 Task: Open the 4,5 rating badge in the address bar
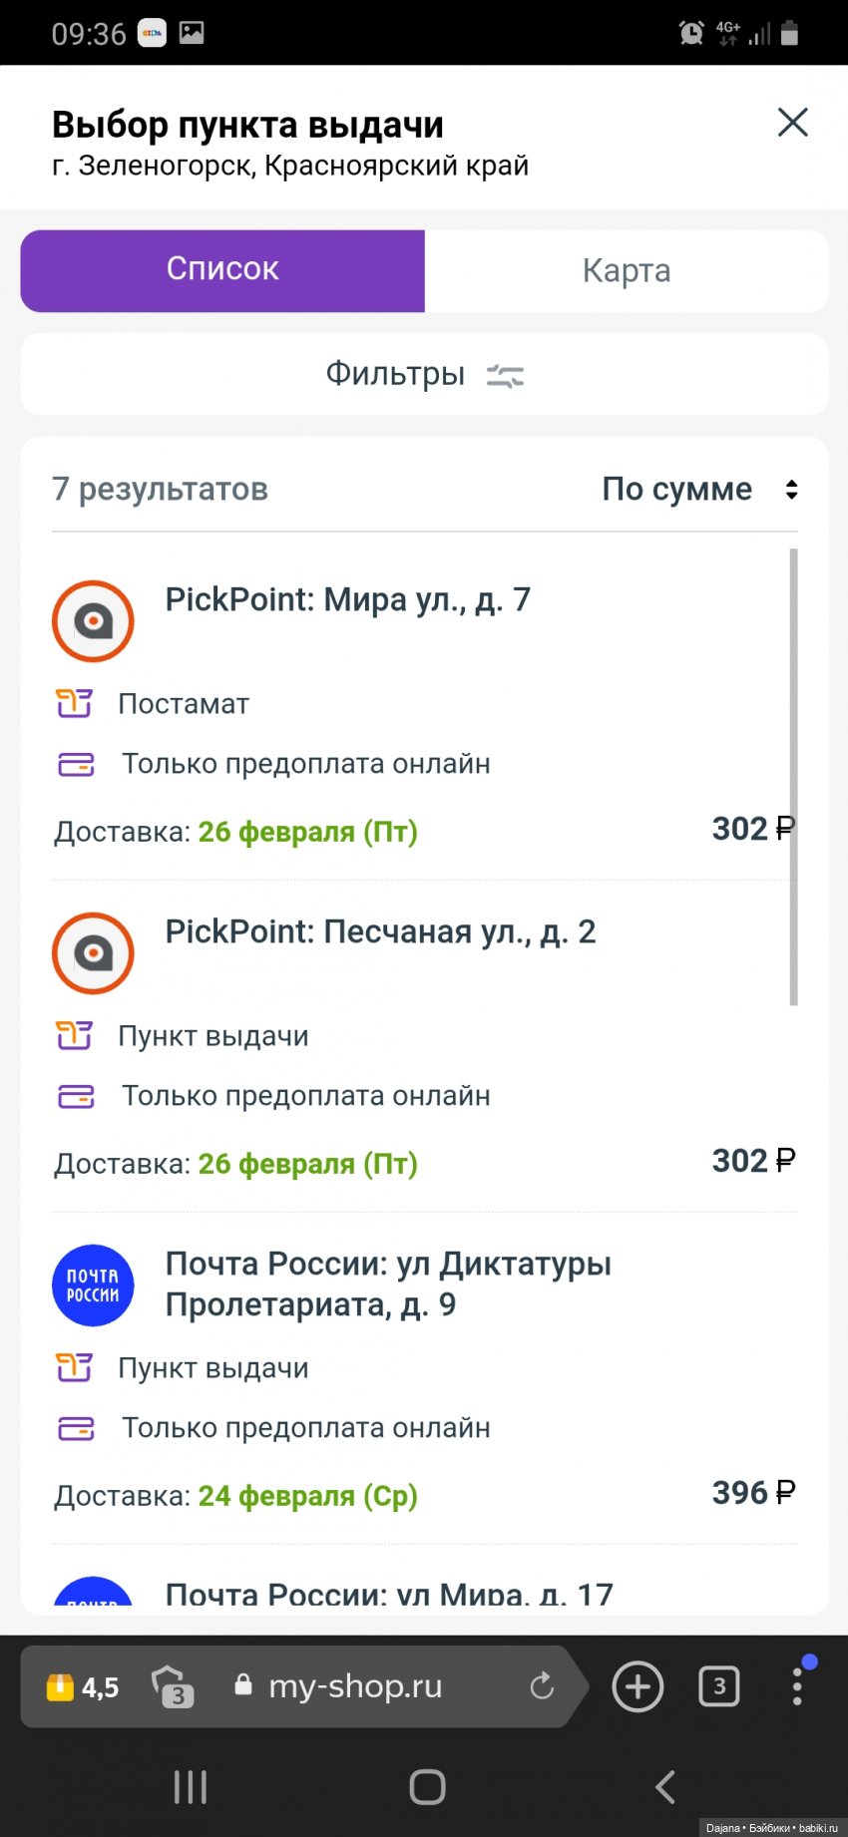point(83,1687)
